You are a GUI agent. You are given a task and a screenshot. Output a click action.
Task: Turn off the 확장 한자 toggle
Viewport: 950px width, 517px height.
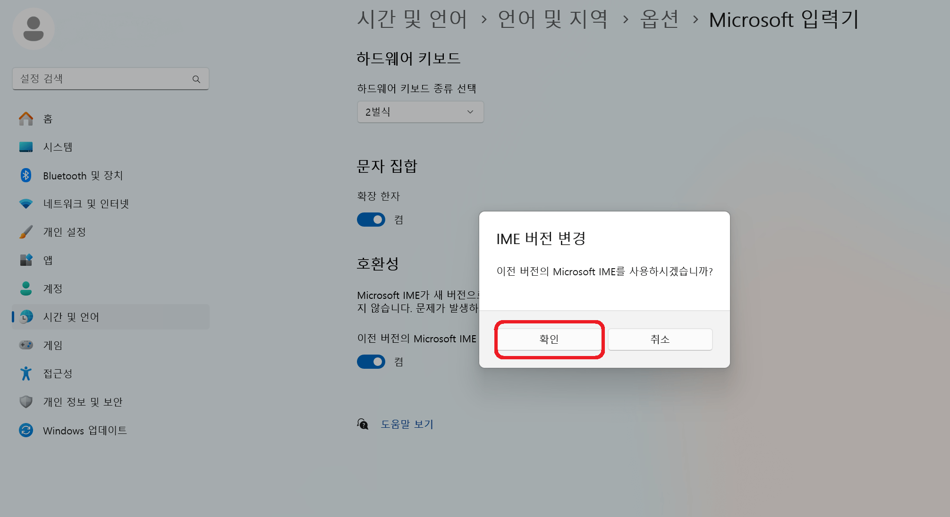(x=371, y=219)
